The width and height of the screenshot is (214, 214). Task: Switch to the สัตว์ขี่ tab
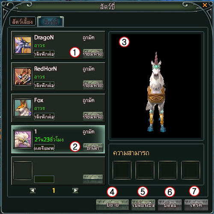click(x=51, y=21)
